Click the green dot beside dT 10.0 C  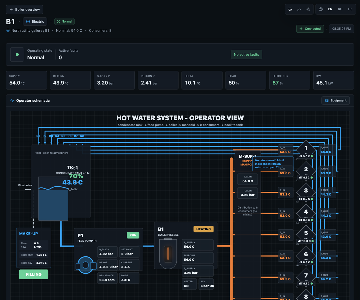pyautogui.click(x=312, y=241)
